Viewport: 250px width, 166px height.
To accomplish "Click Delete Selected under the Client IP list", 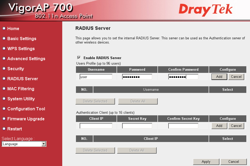I will [95, 150].
